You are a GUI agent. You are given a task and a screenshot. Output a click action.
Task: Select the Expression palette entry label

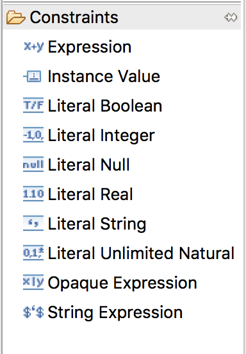(x=90, y=47)
